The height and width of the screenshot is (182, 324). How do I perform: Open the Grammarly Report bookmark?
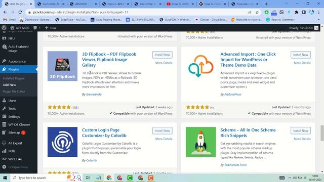click(x=280, y=20)
